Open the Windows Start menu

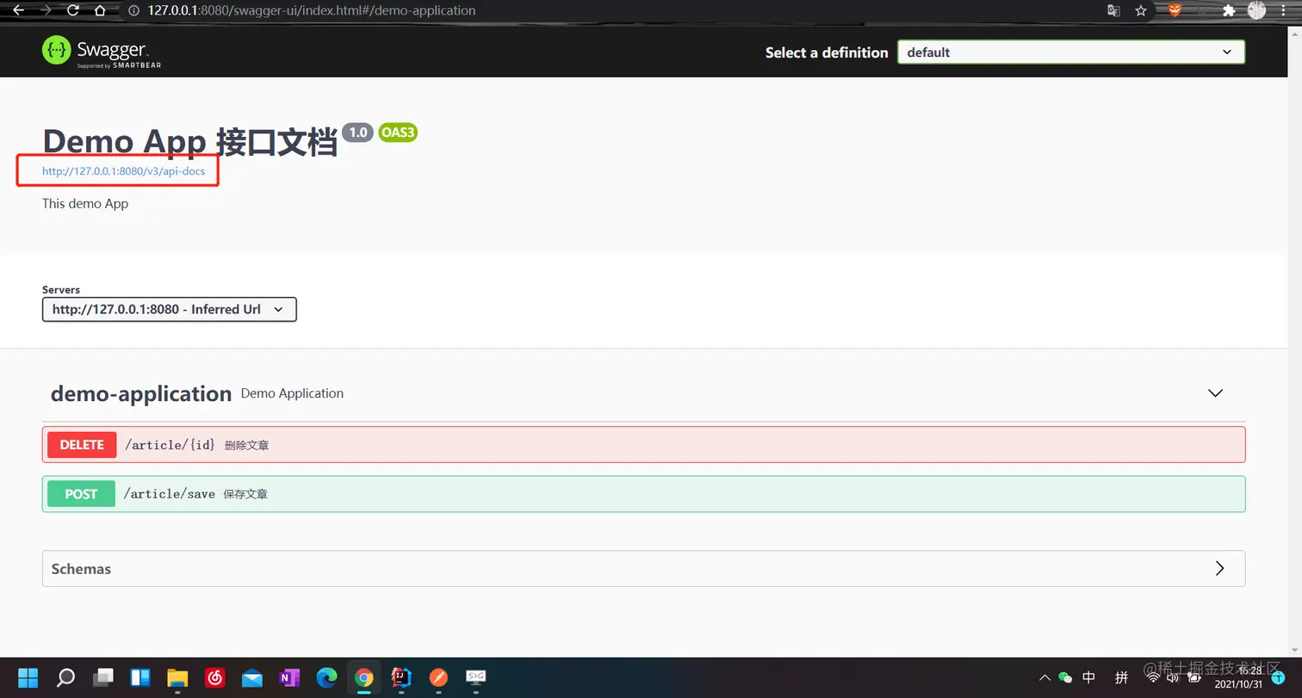28,678
